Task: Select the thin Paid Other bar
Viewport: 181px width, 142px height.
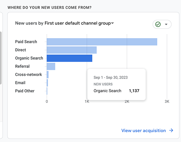Action: (x=47, y=91)
